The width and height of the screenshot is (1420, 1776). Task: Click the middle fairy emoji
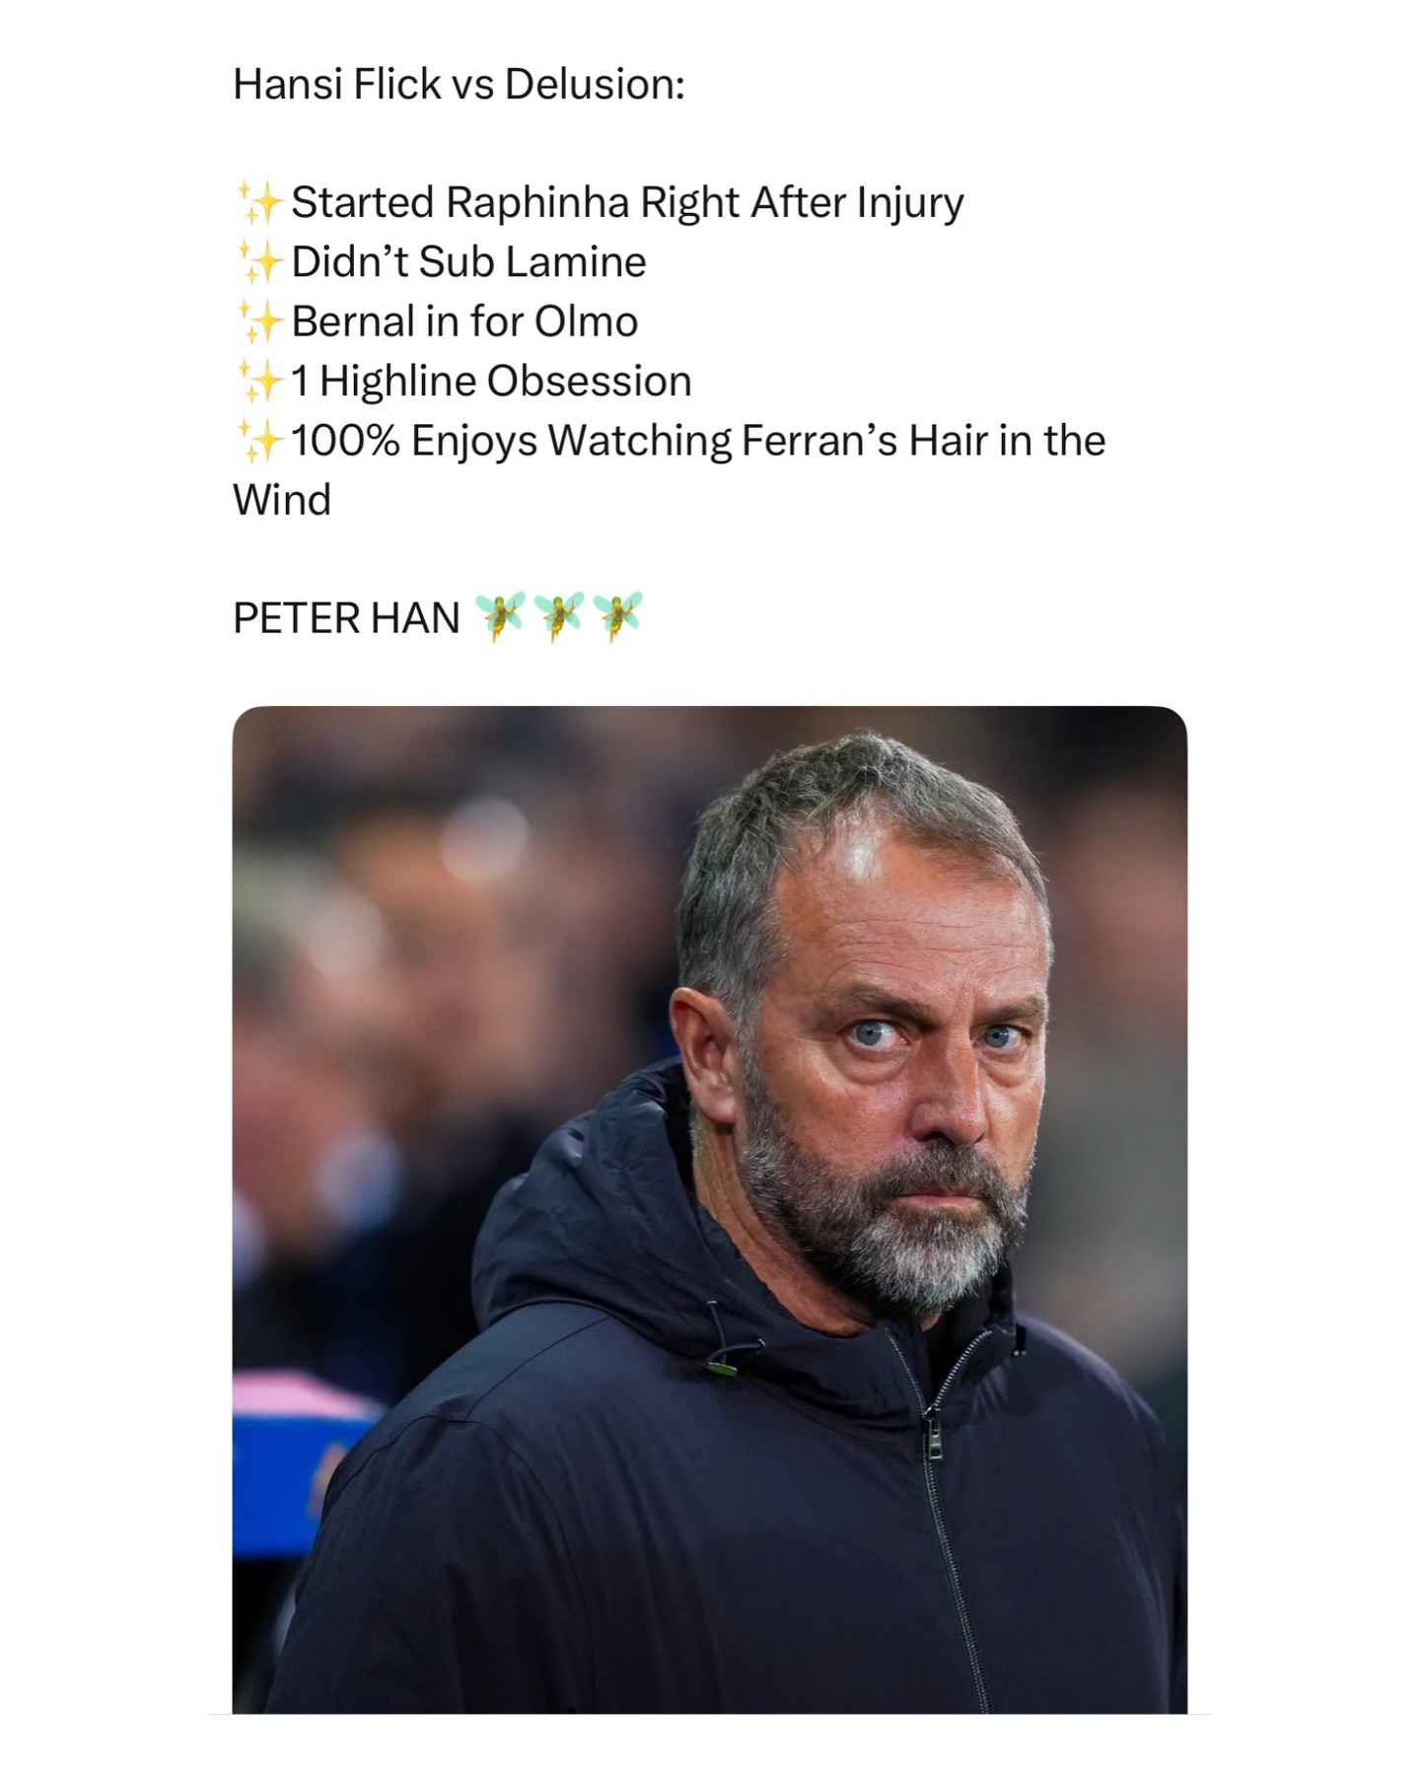559,617
